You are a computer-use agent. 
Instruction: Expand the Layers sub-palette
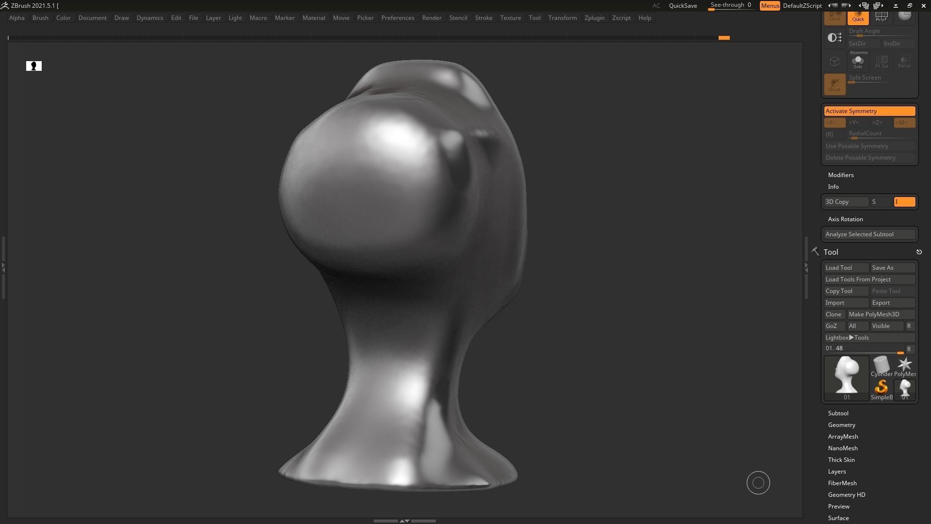[837, 471]
